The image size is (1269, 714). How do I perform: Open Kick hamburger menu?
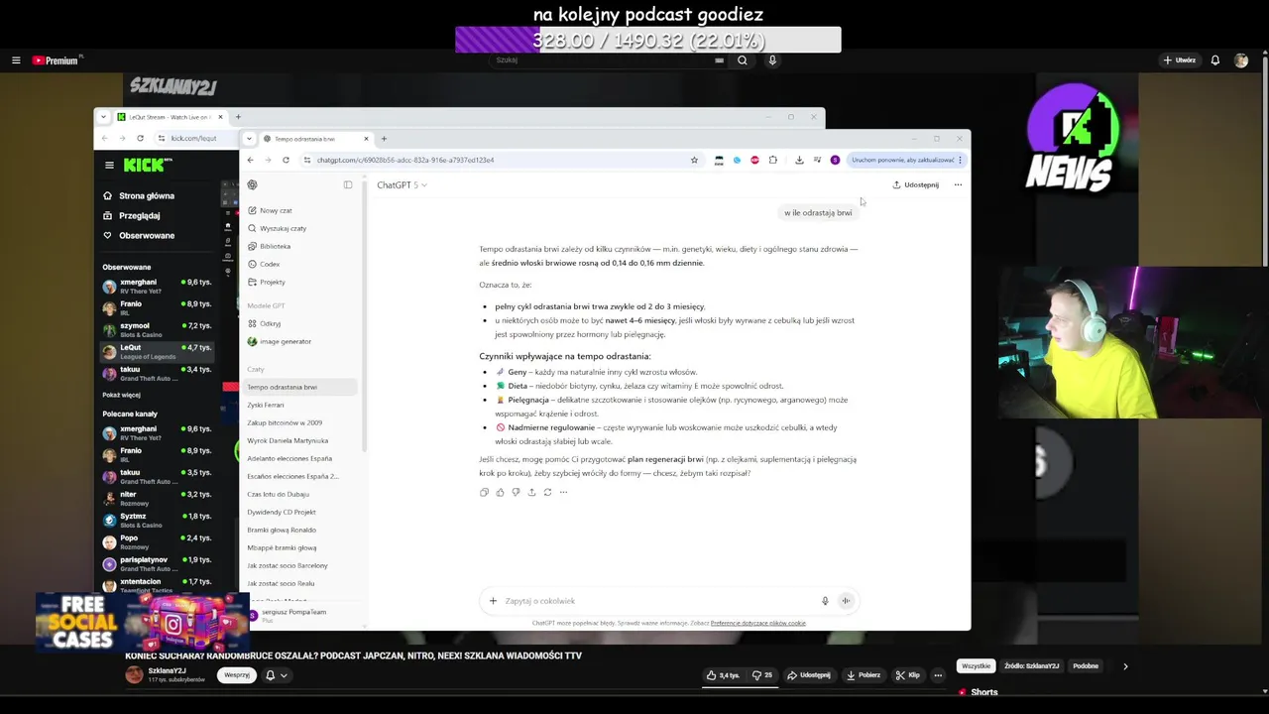click(x=109, y=166)
